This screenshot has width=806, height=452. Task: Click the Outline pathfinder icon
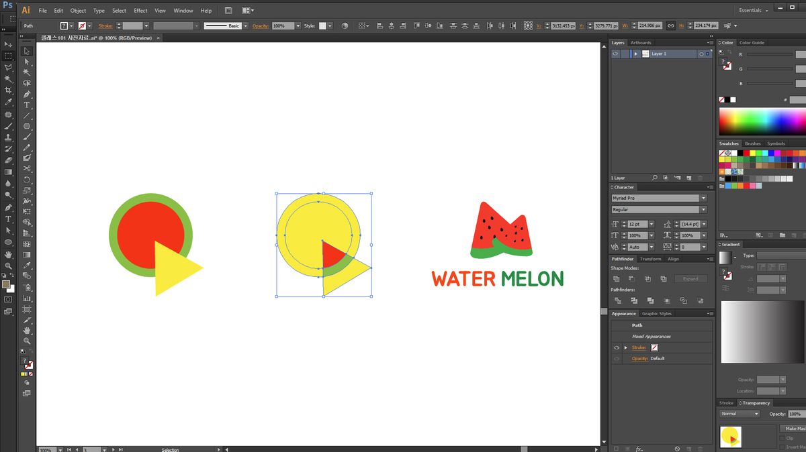pyautogui.click(x=683, y=300)
